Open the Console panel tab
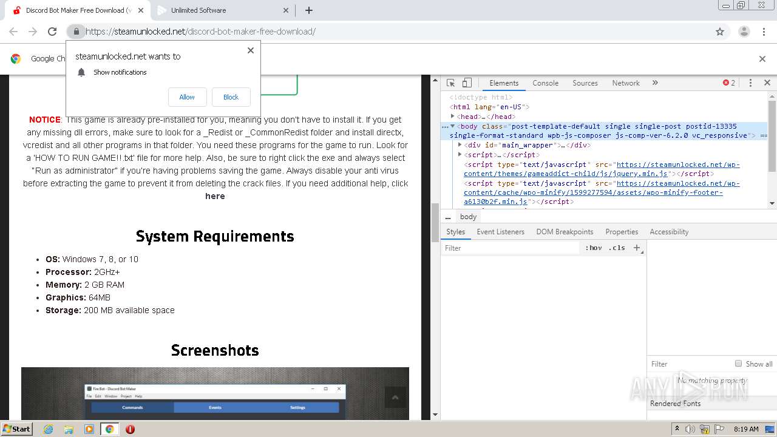The image size is (777, 437). tap(545, 83)
